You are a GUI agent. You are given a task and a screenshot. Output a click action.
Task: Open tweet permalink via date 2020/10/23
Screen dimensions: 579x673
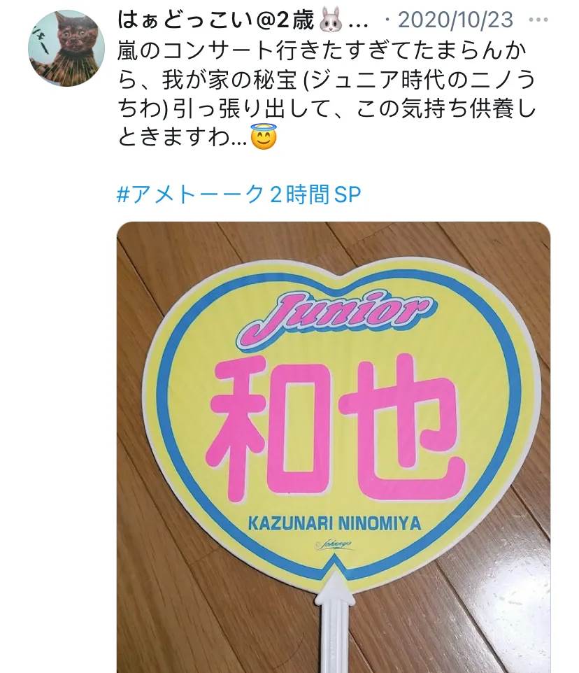click(455, 20)
